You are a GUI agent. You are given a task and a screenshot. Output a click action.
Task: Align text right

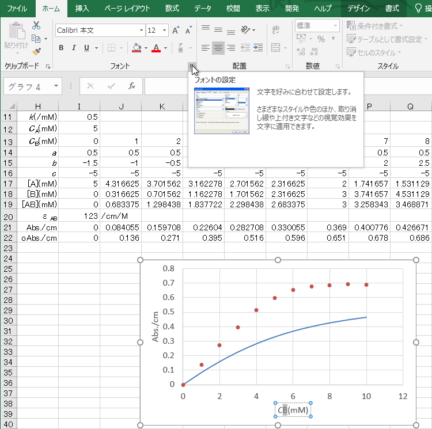click(x=231, y=48)
